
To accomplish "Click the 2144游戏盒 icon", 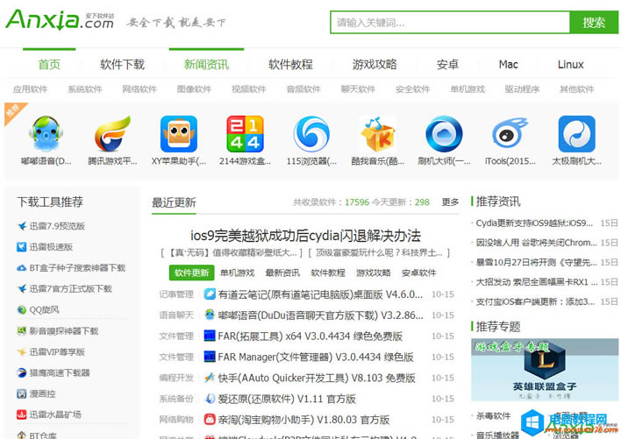I will pos(245,135).
